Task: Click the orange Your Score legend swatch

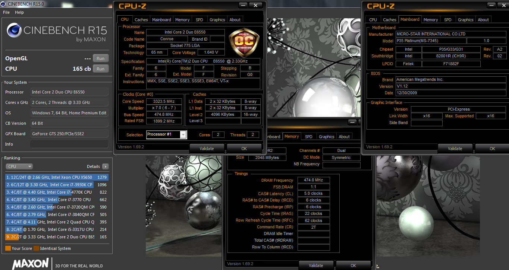Action: click(x=8, y=248)
